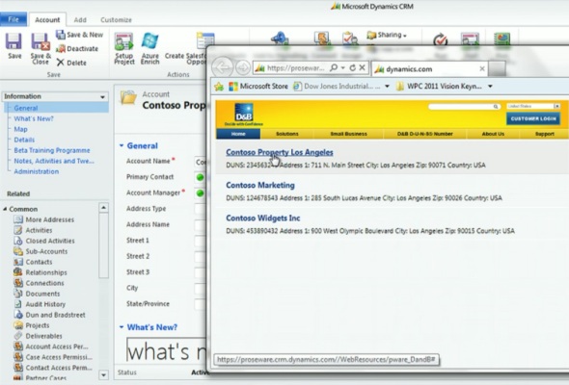Select the dynamics.com browser tab
This screenshot has height=385, width=569.
[x=430, y=68]
